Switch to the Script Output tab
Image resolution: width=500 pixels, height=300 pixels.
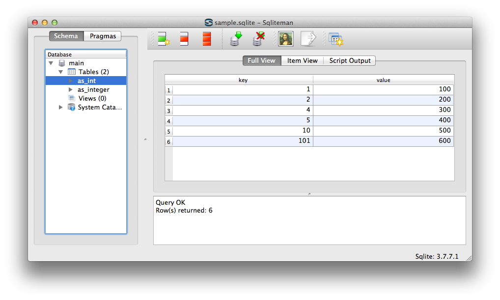click(x=350, y=60)
